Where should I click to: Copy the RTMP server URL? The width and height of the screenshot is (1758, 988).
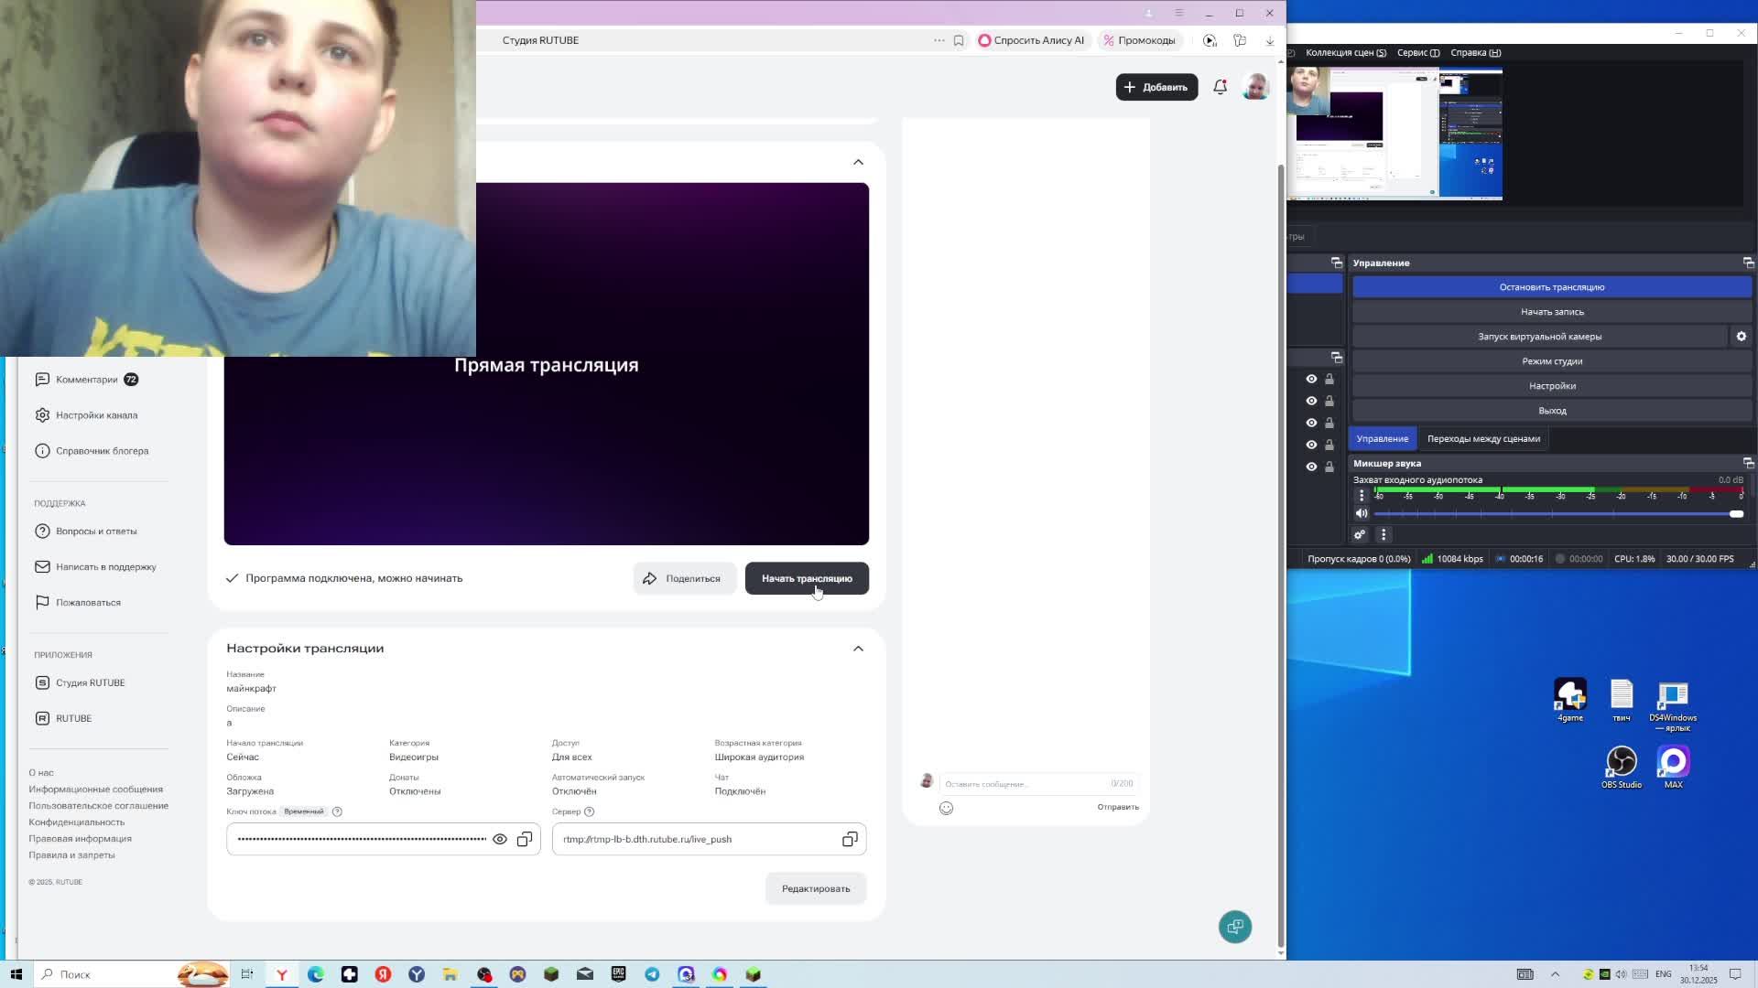850,839
